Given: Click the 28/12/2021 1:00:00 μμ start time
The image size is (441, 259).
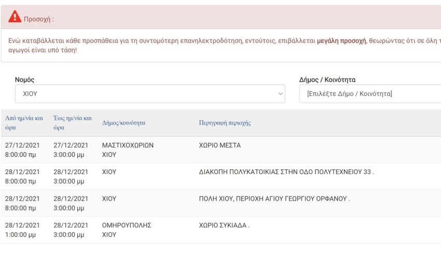Looking at the screenshot, I should 22,230.
